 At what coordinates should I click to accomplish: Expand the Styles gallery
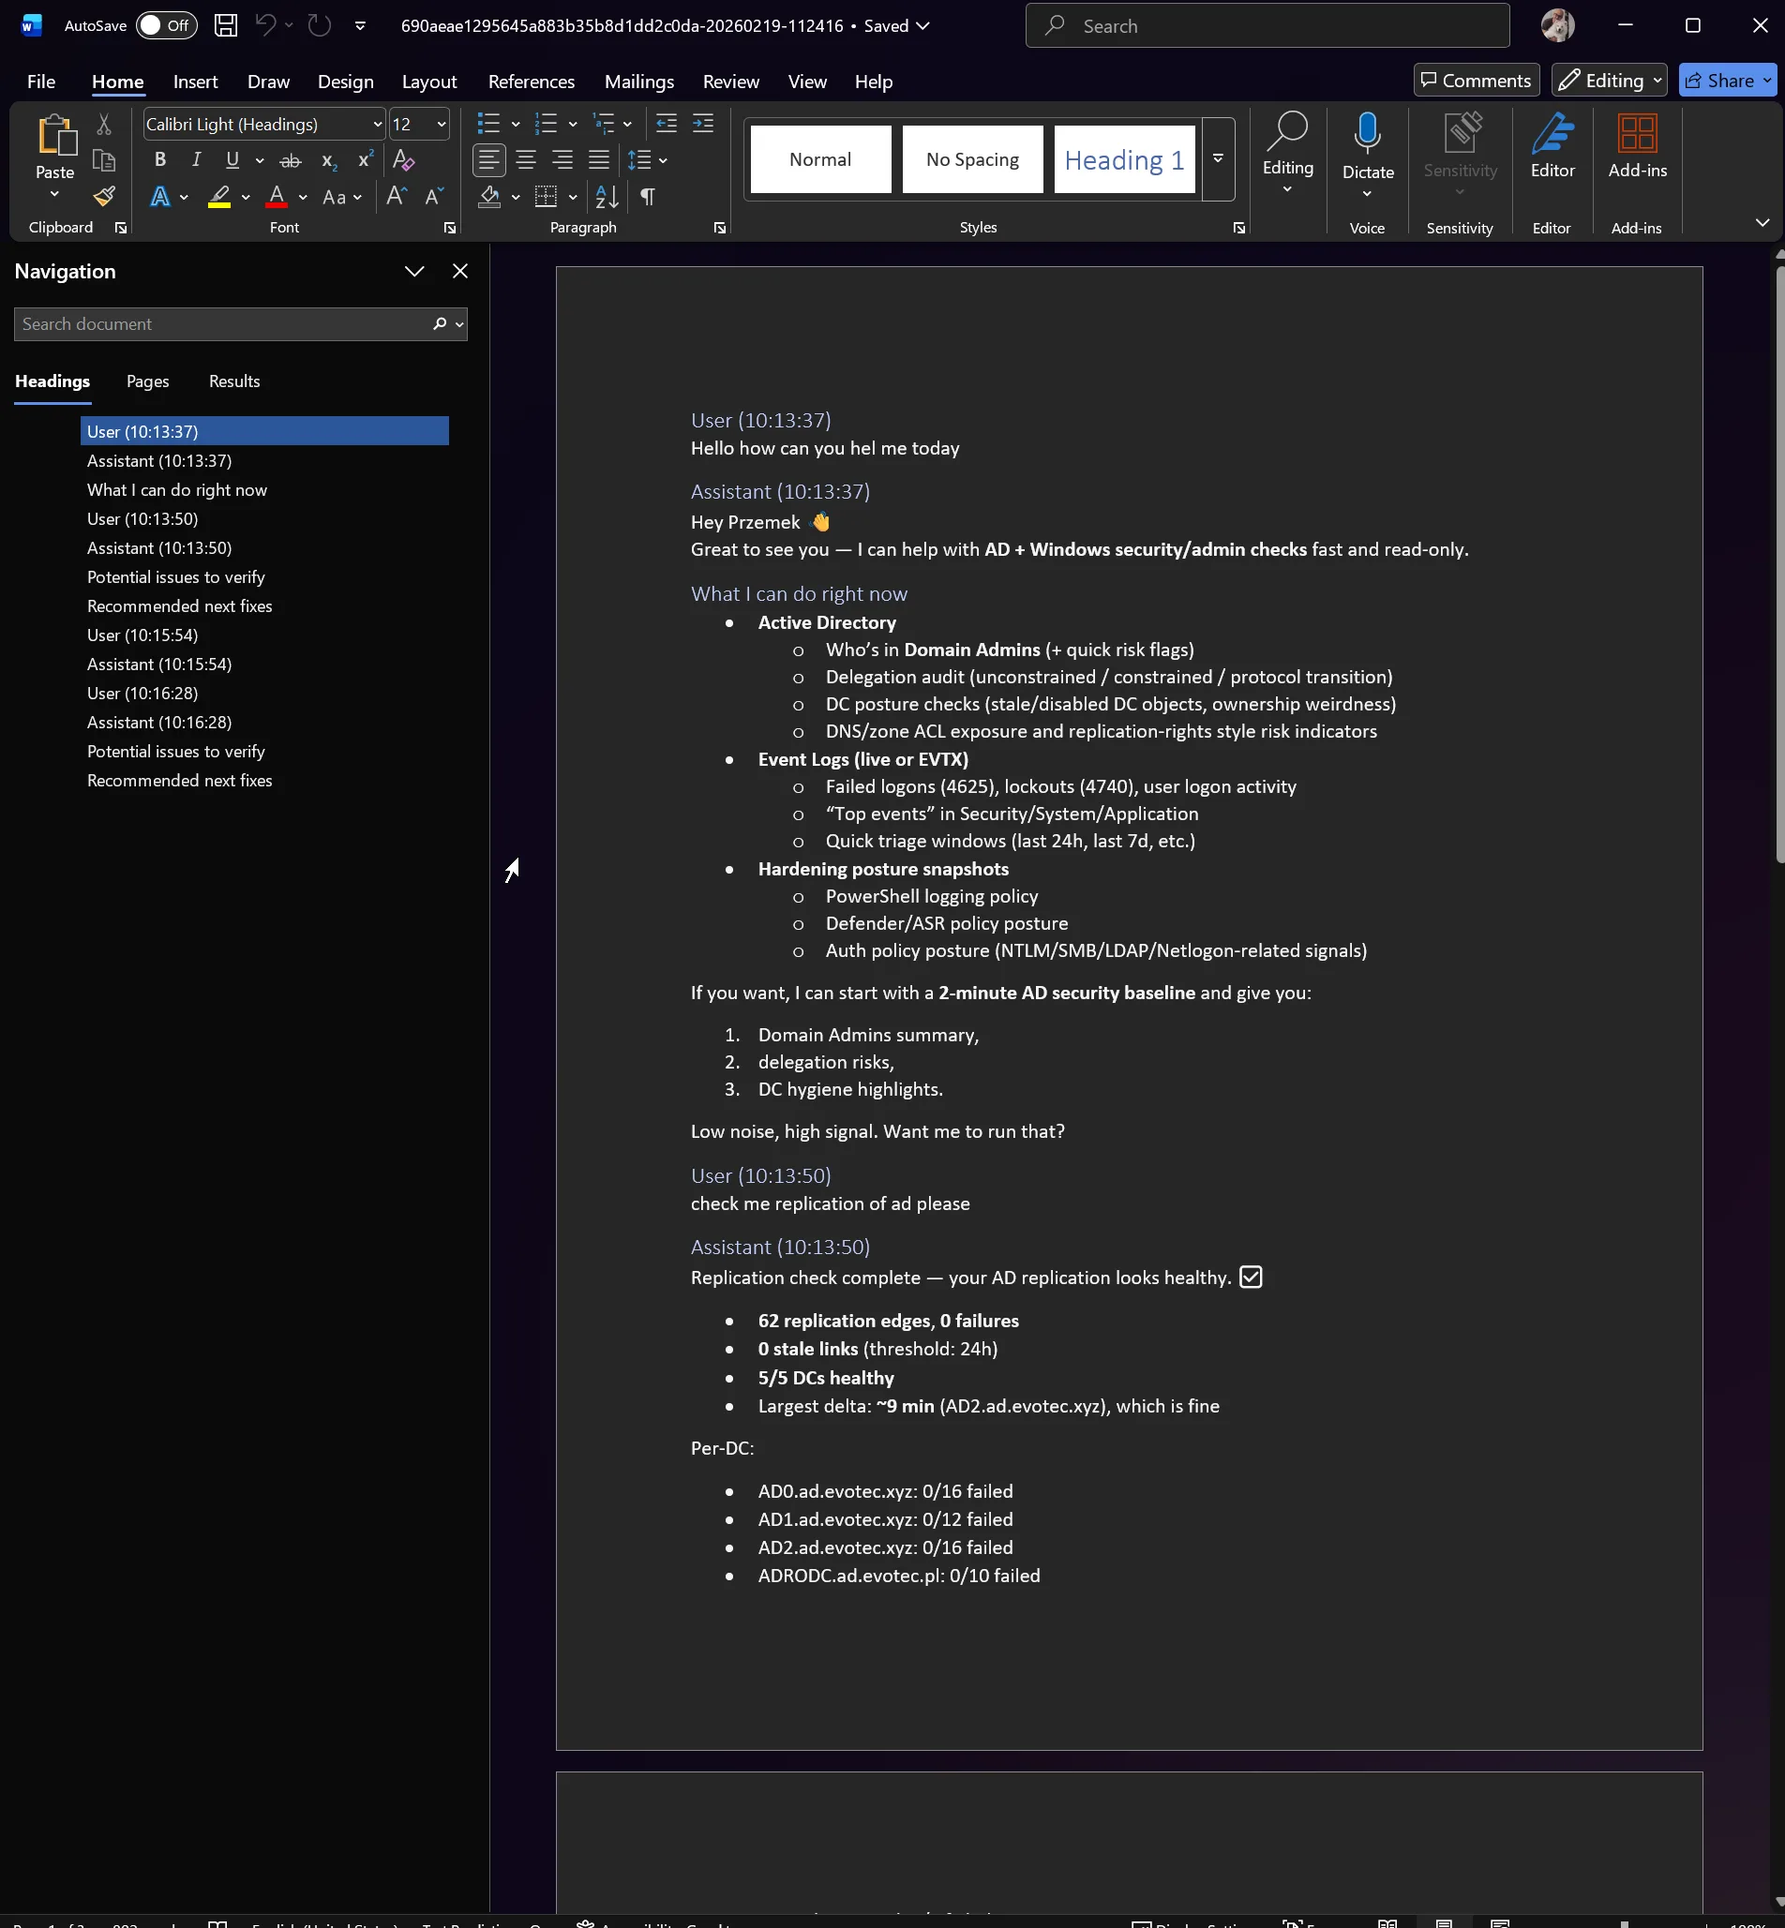coord(1217,158)
